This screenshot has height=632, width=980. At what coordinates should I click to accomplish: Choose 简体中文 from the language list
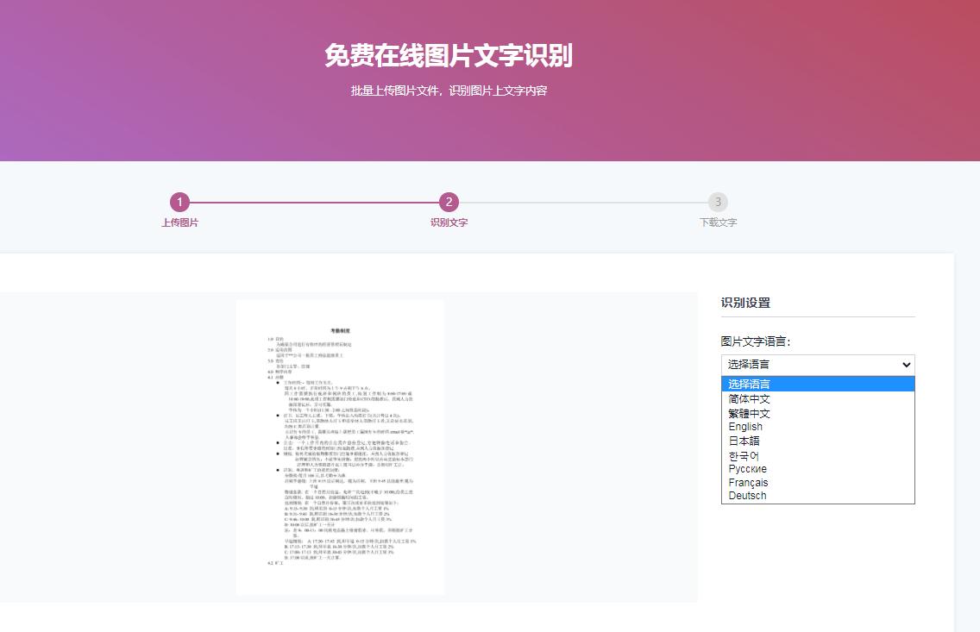point(818,399)
